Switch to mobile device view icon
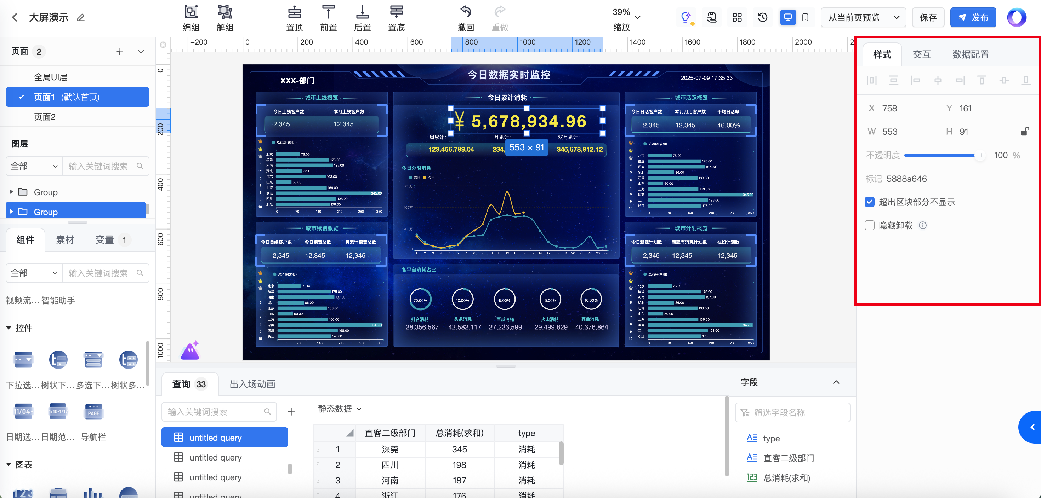The height and width of the screenshot is (498, 1041). pos(805,17)
